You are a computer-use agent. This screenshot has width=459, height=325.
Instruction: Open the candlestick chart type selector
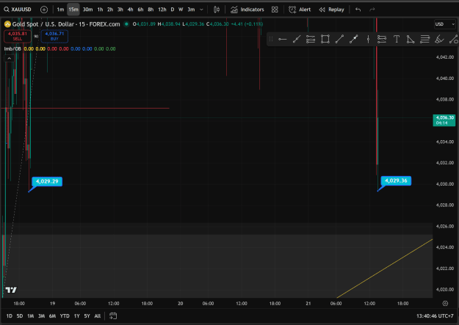217,10
